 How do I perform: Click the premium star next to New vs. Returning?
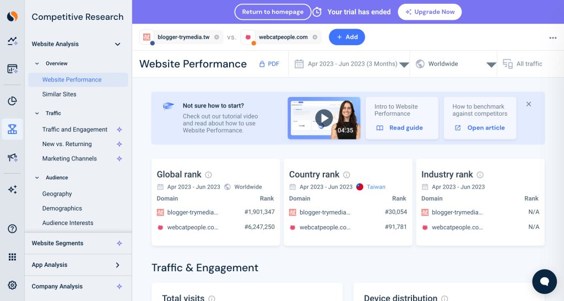120,144
